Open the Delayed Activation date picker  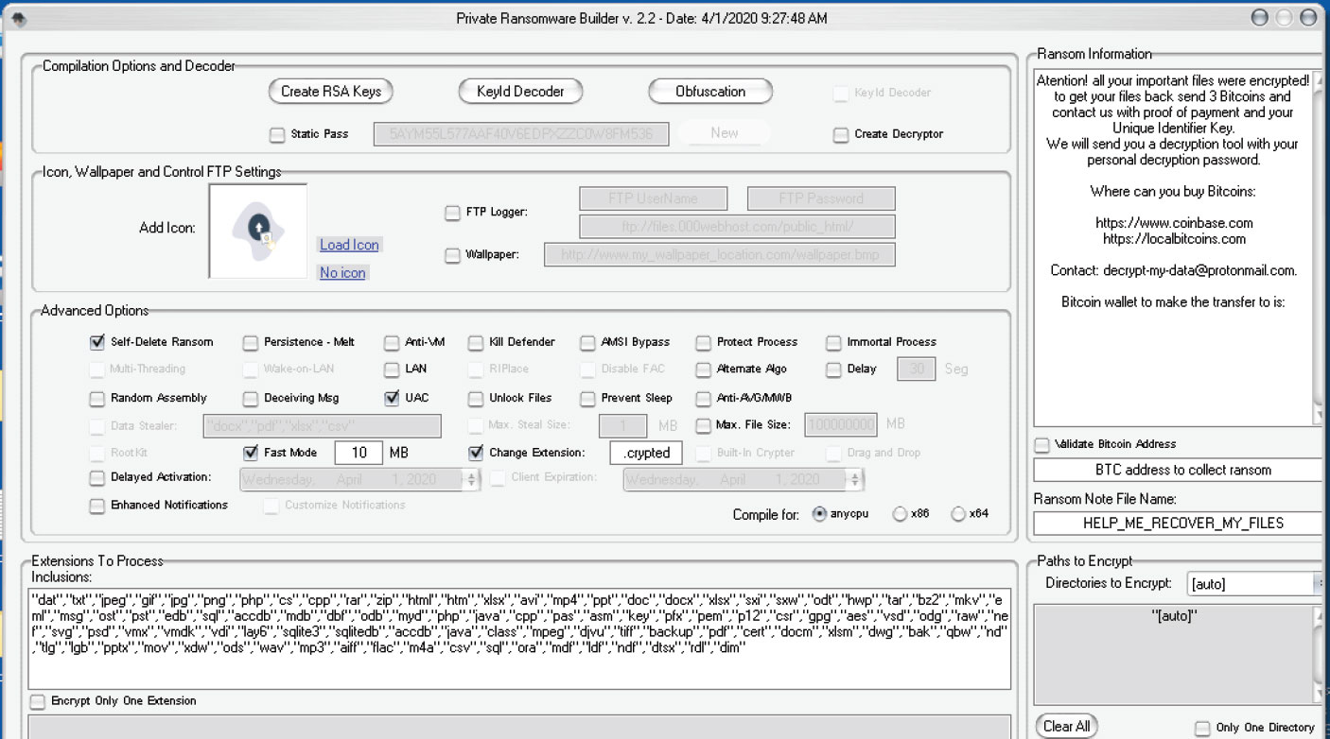[360, 480]
